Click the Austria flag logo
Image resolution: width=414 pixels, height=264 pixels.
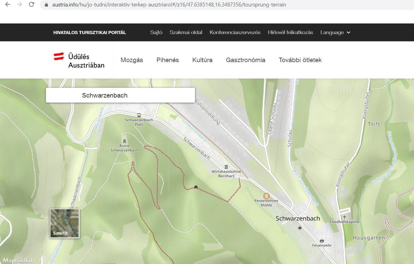click(59, 56)
